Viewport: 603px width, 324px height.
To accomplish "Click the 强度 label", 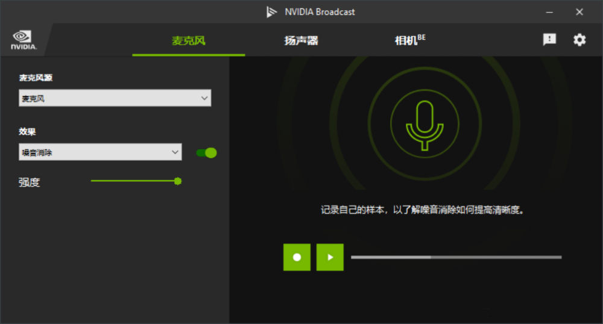I will pyautogui.click(x=29, y=182).
